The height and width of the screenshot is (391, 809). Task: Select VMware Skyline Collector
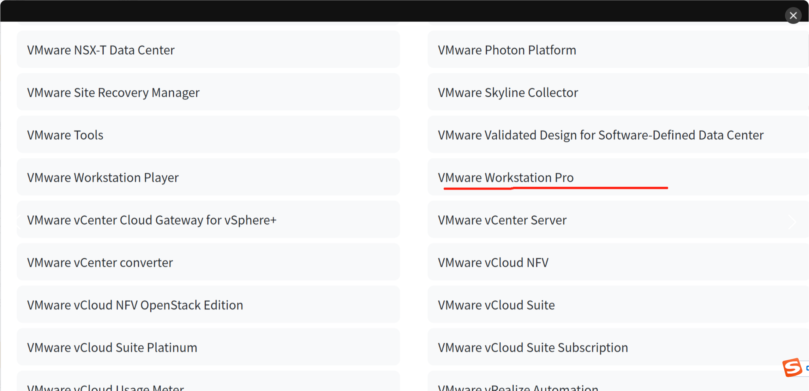(508, 92)
